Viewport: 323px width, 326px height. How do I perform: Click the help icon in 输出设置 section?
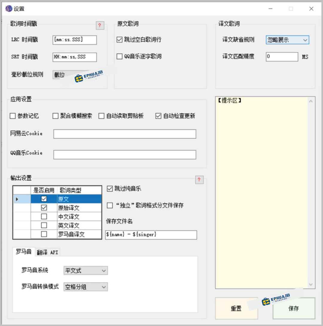pos(199,180)
